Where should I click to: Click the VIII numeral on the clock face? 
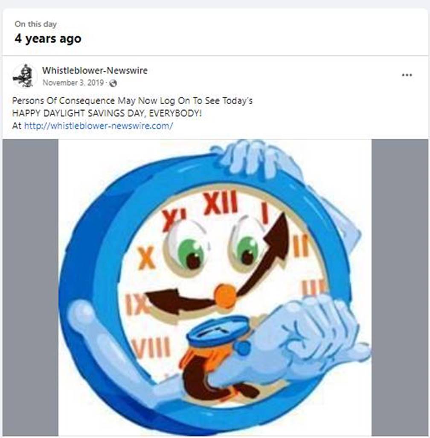151,347
